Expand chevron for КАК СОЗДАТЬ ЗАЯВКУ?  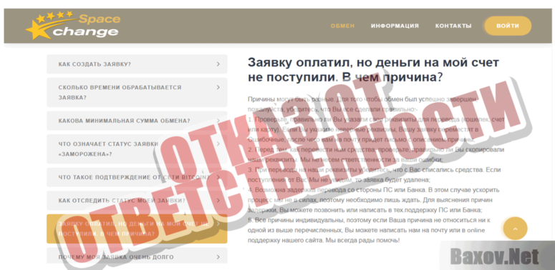[218, 64]
